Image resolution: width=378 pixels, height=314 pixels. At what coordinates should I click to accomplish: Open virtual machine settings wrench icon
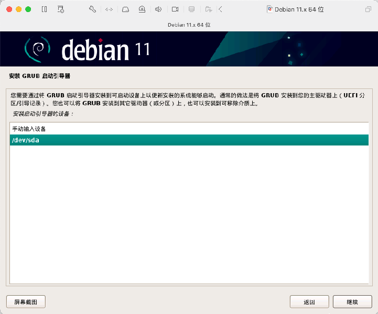pos(93,9)
